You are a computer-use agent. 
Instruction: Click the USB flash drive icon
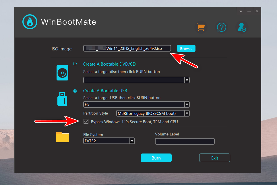62,99
